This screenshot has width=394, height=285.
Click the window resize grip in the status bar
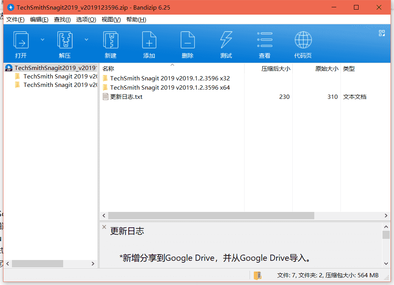(x=386, y=277)
